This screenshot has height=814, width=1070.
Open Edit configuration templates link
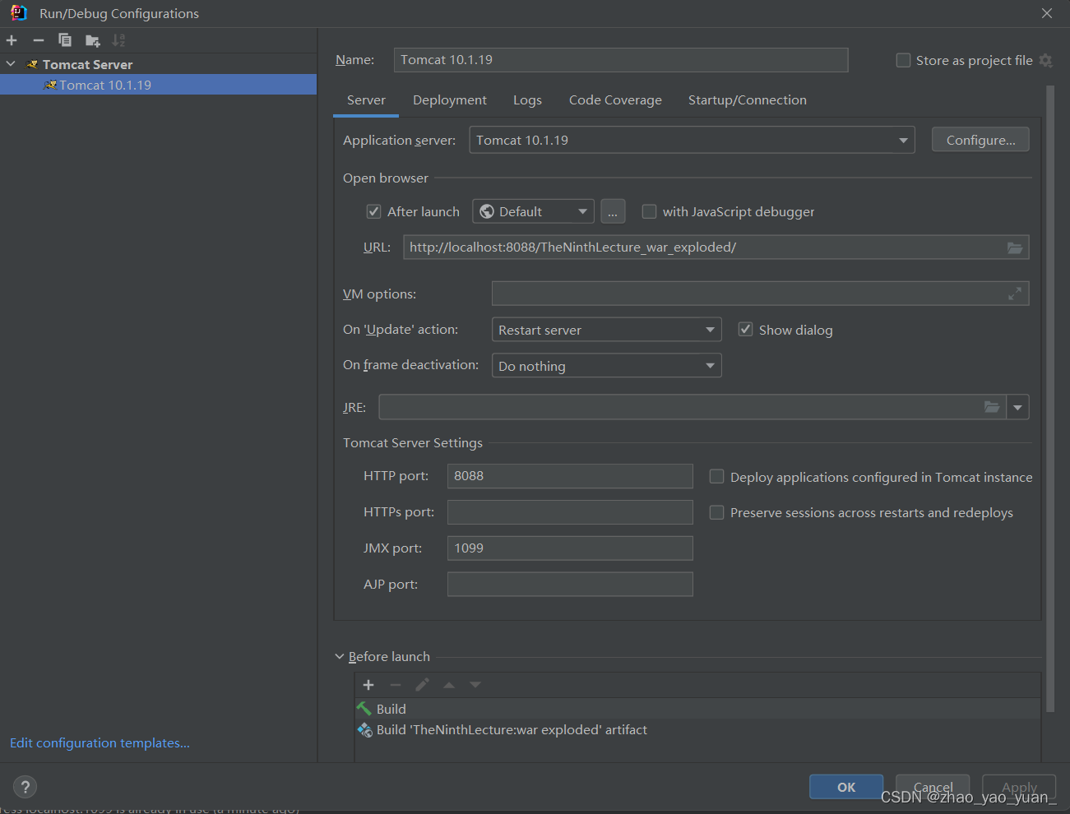(100, 742)
